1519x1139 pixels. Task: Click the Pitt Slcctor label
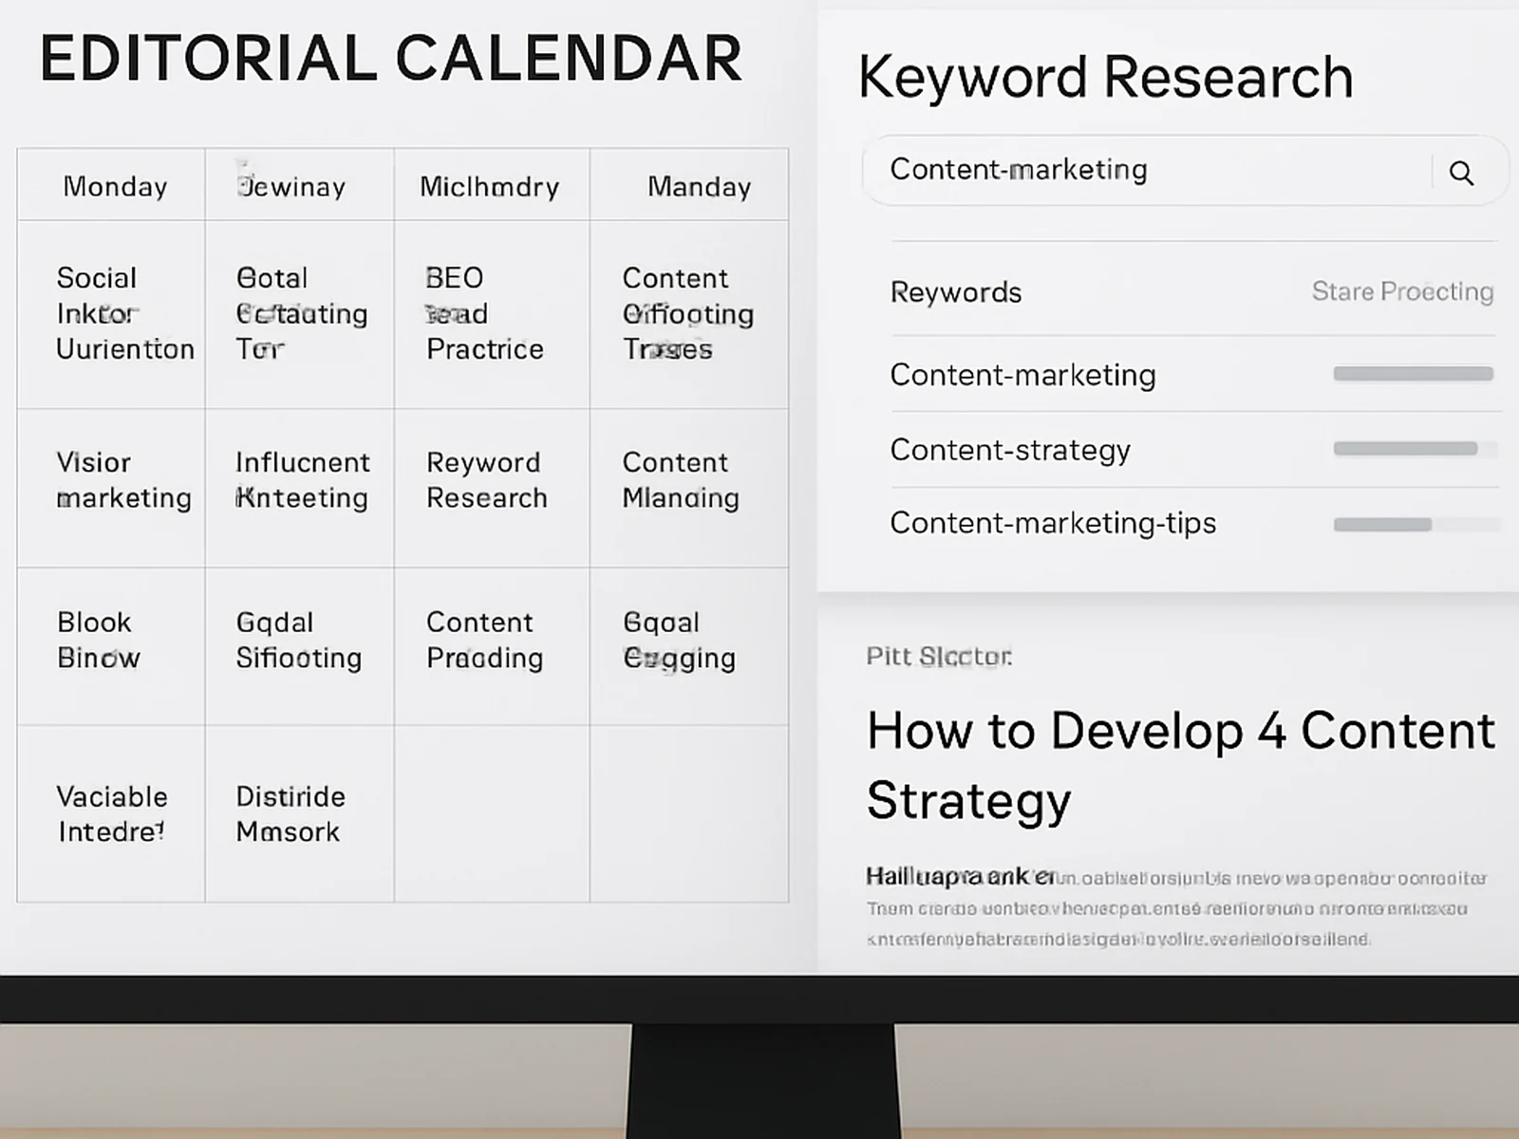pyautogui.click(x=939, y=656)
